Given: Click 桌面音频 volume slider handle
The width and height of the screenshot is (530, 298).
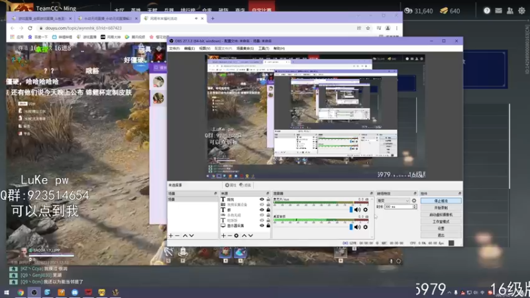Looking at the screenshot, I should pos(351,227).
